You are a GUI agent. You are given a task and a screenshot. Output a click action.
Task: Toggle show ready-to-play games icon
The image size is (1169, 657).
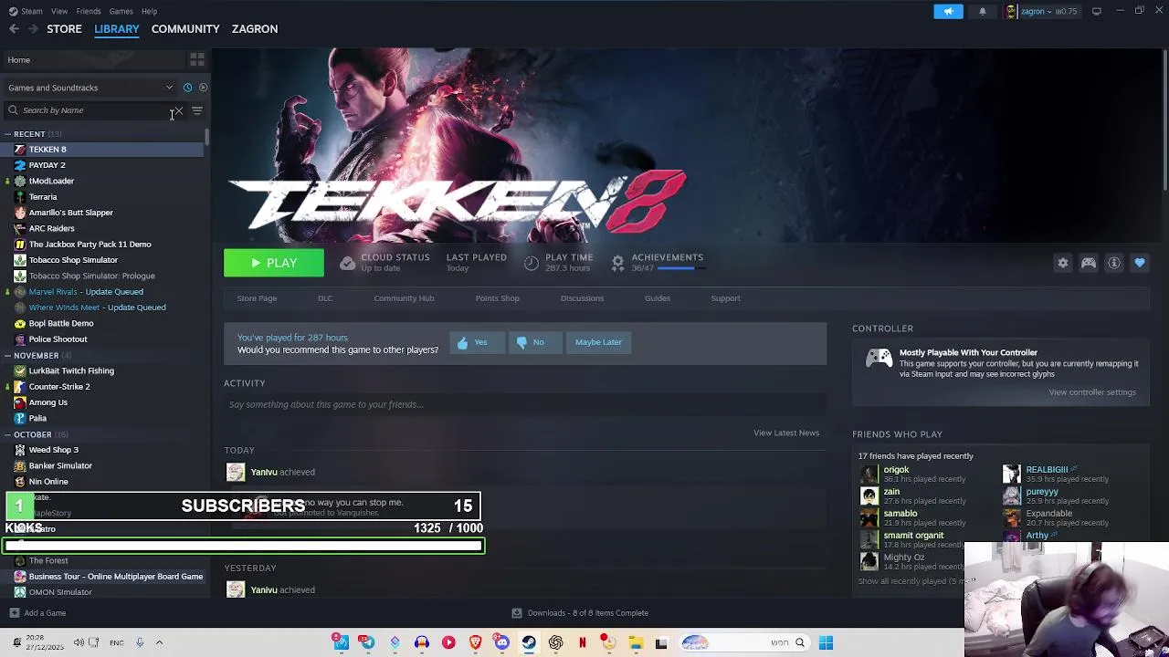pyautogui.click(x=203, y=88)
